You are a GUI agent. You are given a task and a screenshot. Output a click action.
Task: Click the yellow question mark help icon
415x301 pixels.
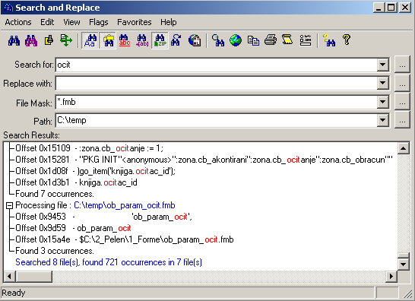347,40
